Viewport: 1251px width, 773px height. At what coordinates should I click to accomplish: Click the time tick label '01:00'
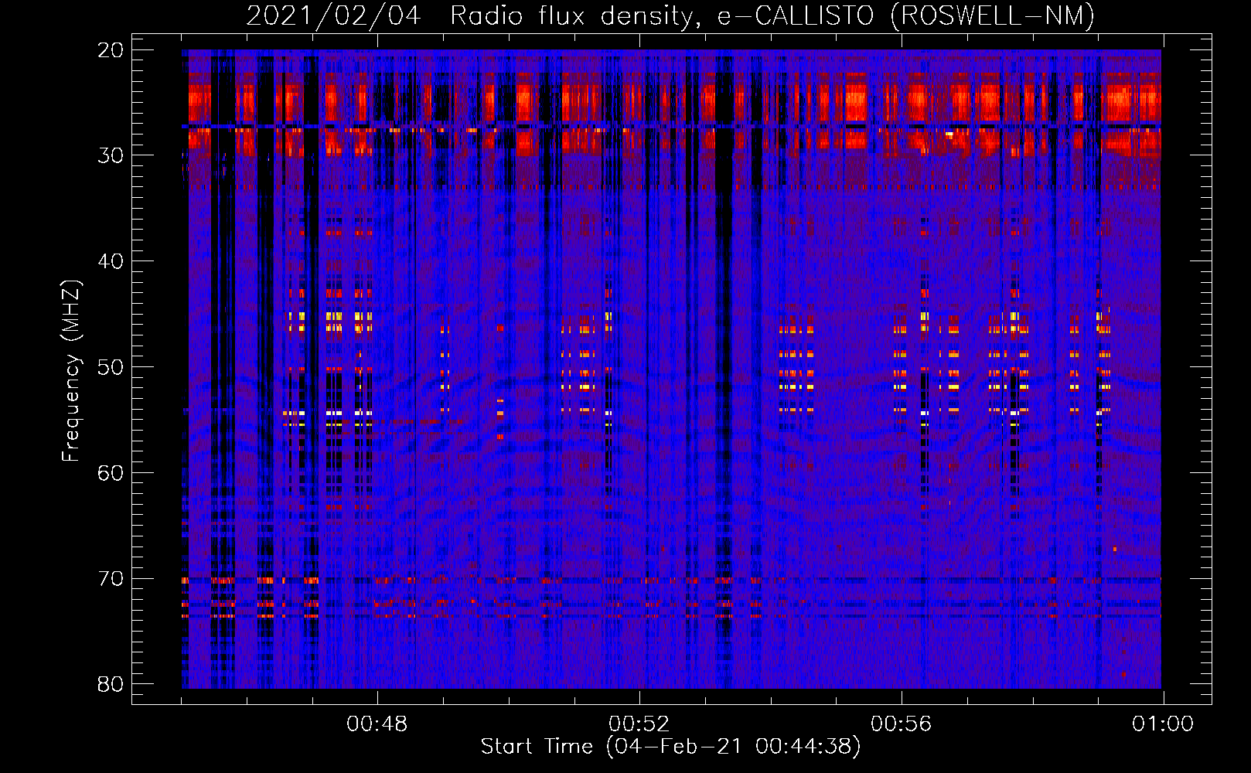1163,724
